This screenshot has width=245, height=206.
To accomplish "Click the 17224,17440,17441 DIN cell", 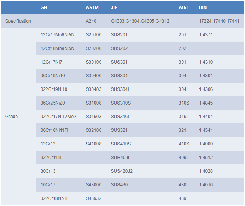I will click(219, 21).
